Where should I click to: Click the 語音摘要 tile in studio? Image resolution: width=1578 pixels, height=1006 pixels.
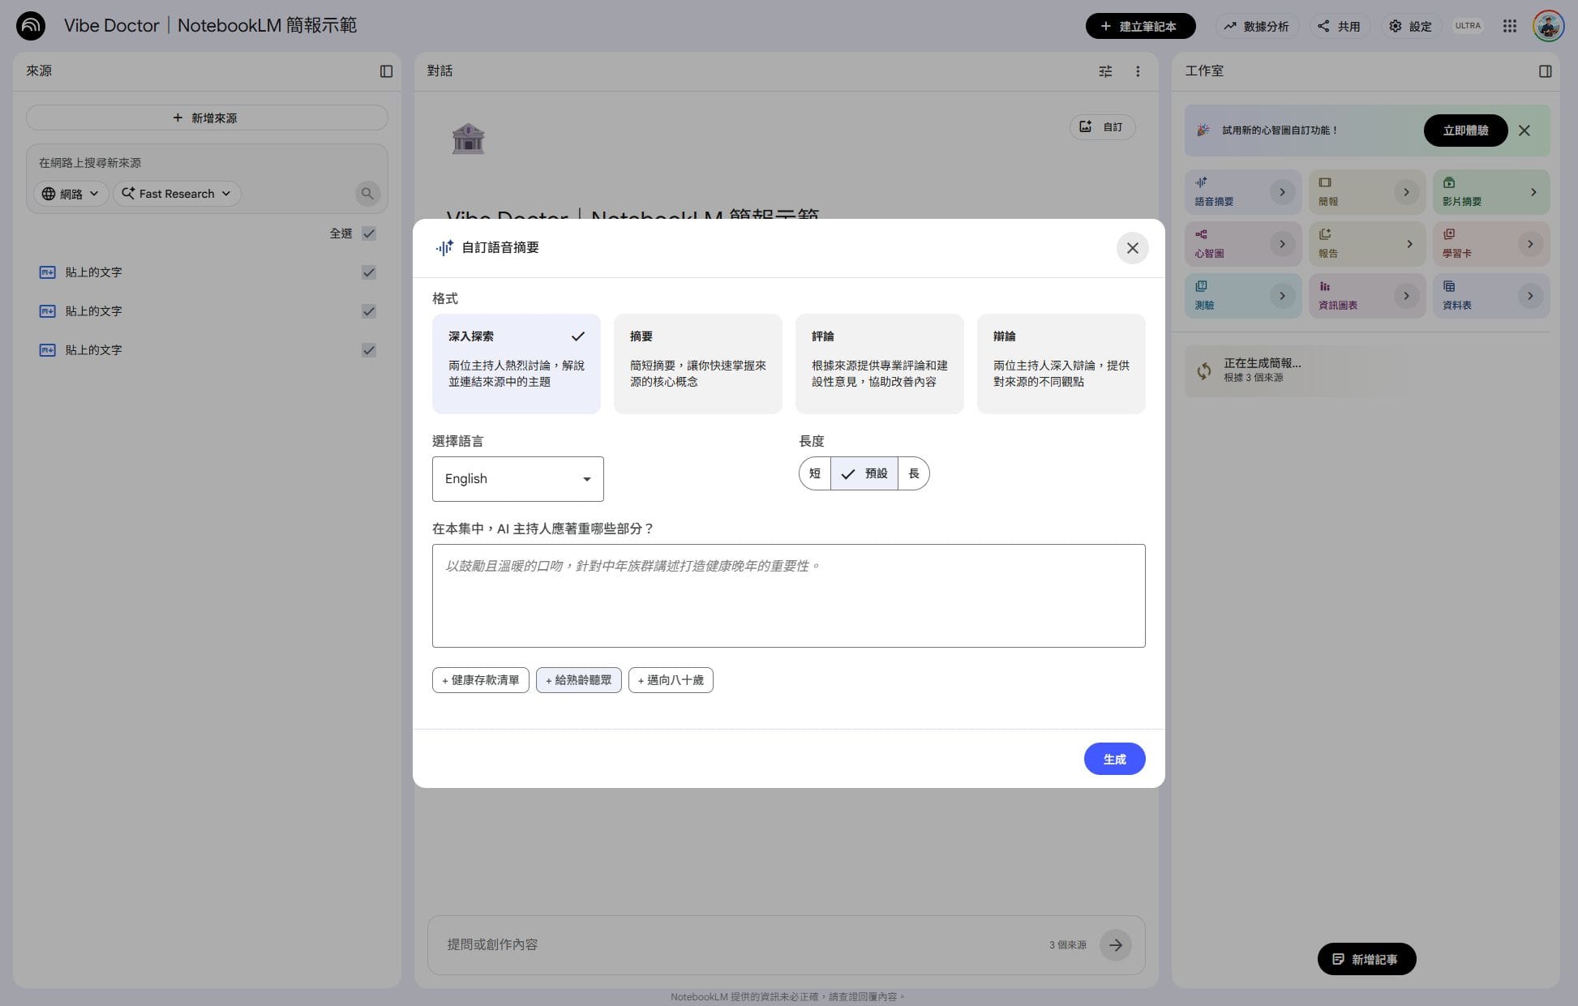pos(1243,192)
